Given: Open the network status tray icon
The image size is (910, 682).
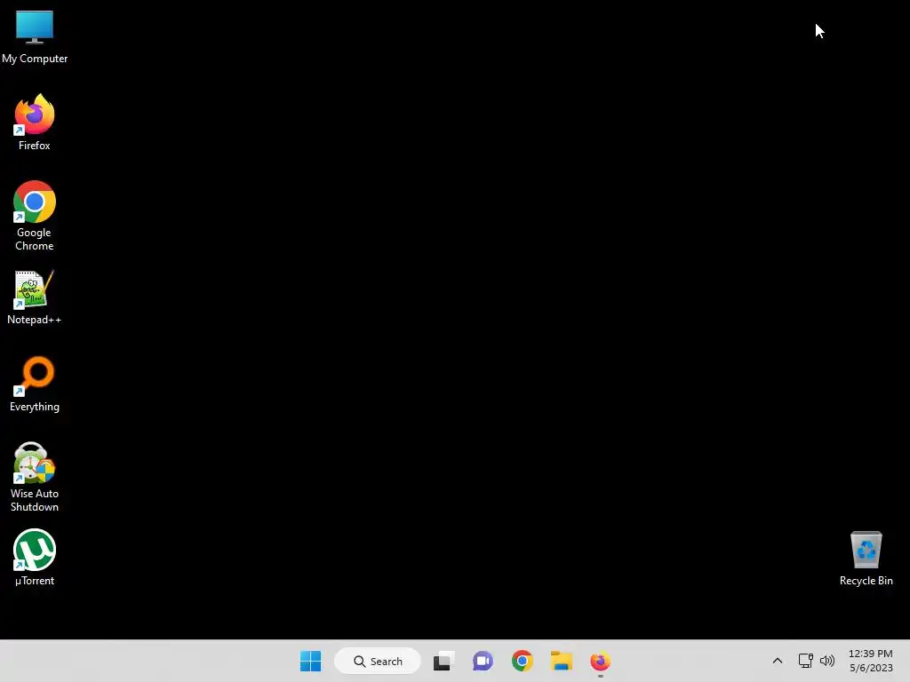Looking at the screenshot, I should coord(805,661).
